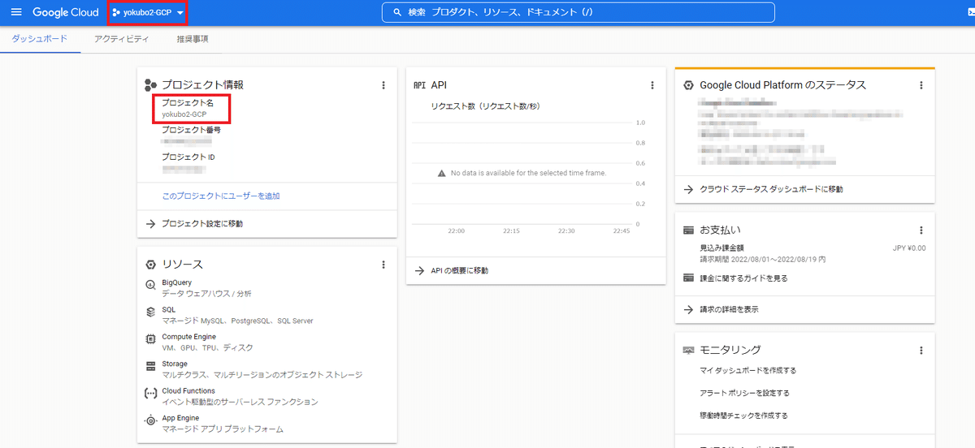Click マイ ダッシュボードを作成する
Viewport: 975px width, 448px height.
pos(747,370)
